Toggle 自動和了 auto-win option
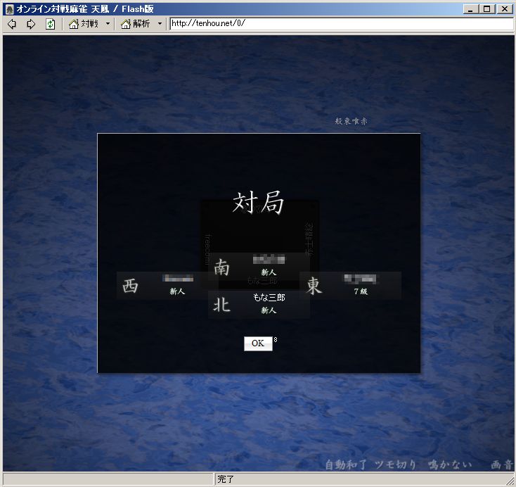This screenshot has width=516, height=487. coord(347,465)
